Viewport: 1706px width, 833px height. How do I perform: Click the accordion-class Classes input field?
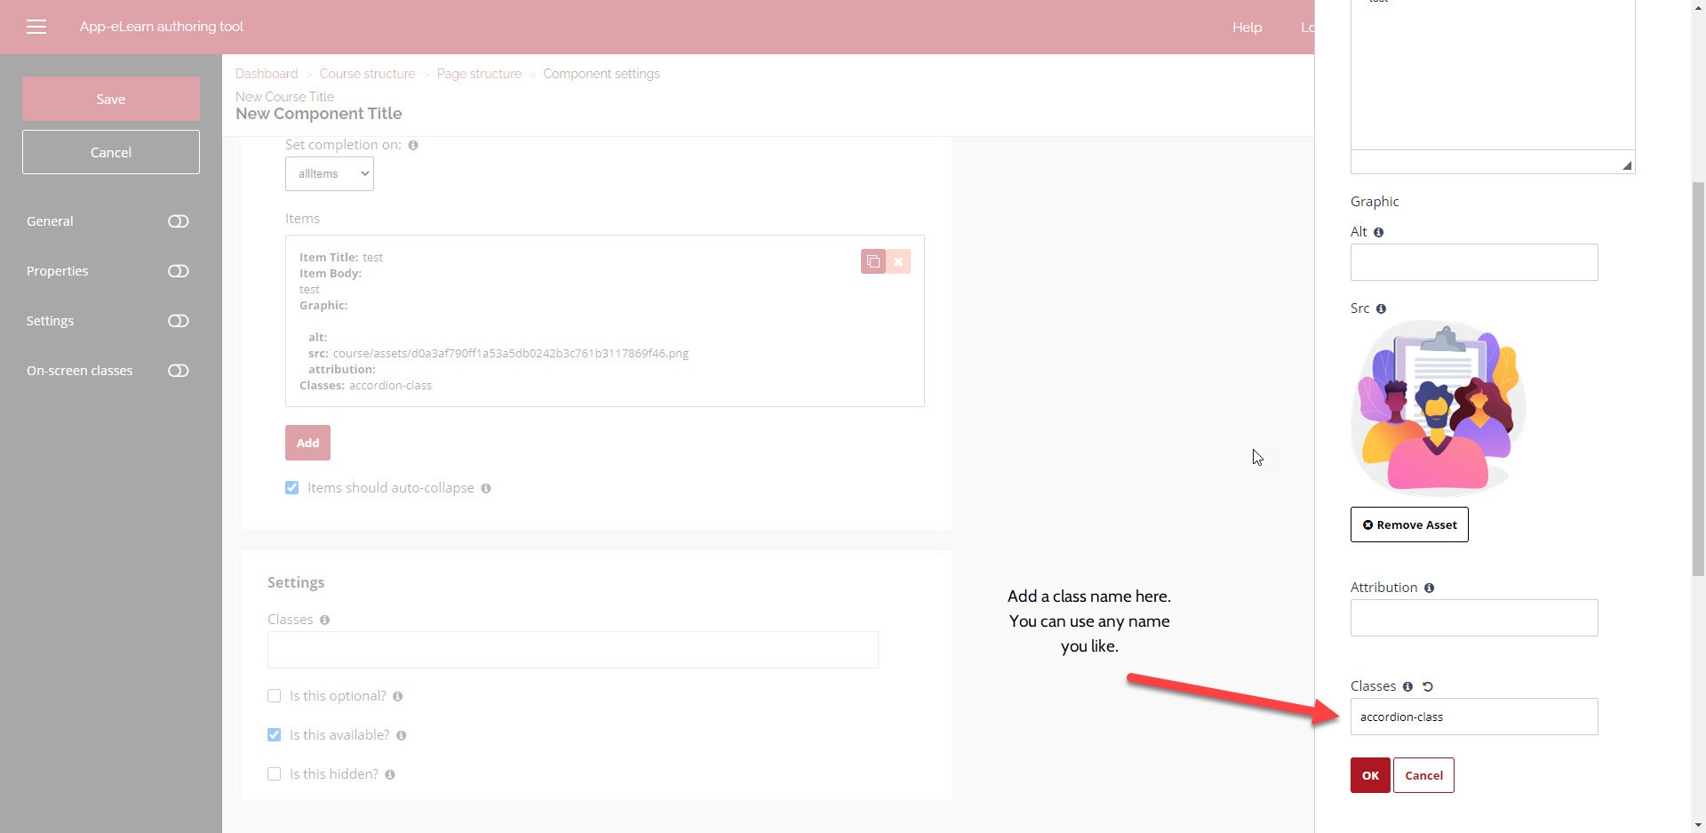click(1473, 717)
